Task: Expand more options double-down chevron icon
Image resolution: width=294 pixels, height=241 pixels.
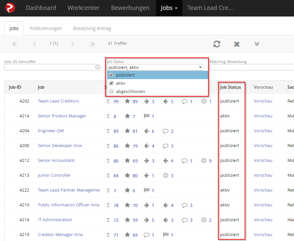Action: coord(257,44)
